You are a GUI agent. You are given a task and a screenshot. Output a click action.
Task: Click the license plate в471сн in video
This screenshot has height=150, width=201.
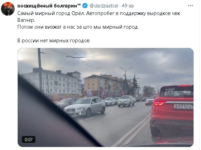pyautogui.click(x=184, y=106)
